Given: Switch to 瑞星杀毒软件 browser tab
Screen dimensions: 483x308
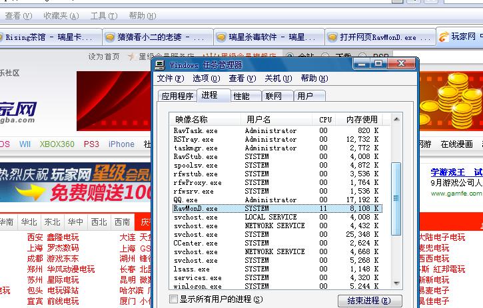Looking at the screenshot, I should (269, 37).
